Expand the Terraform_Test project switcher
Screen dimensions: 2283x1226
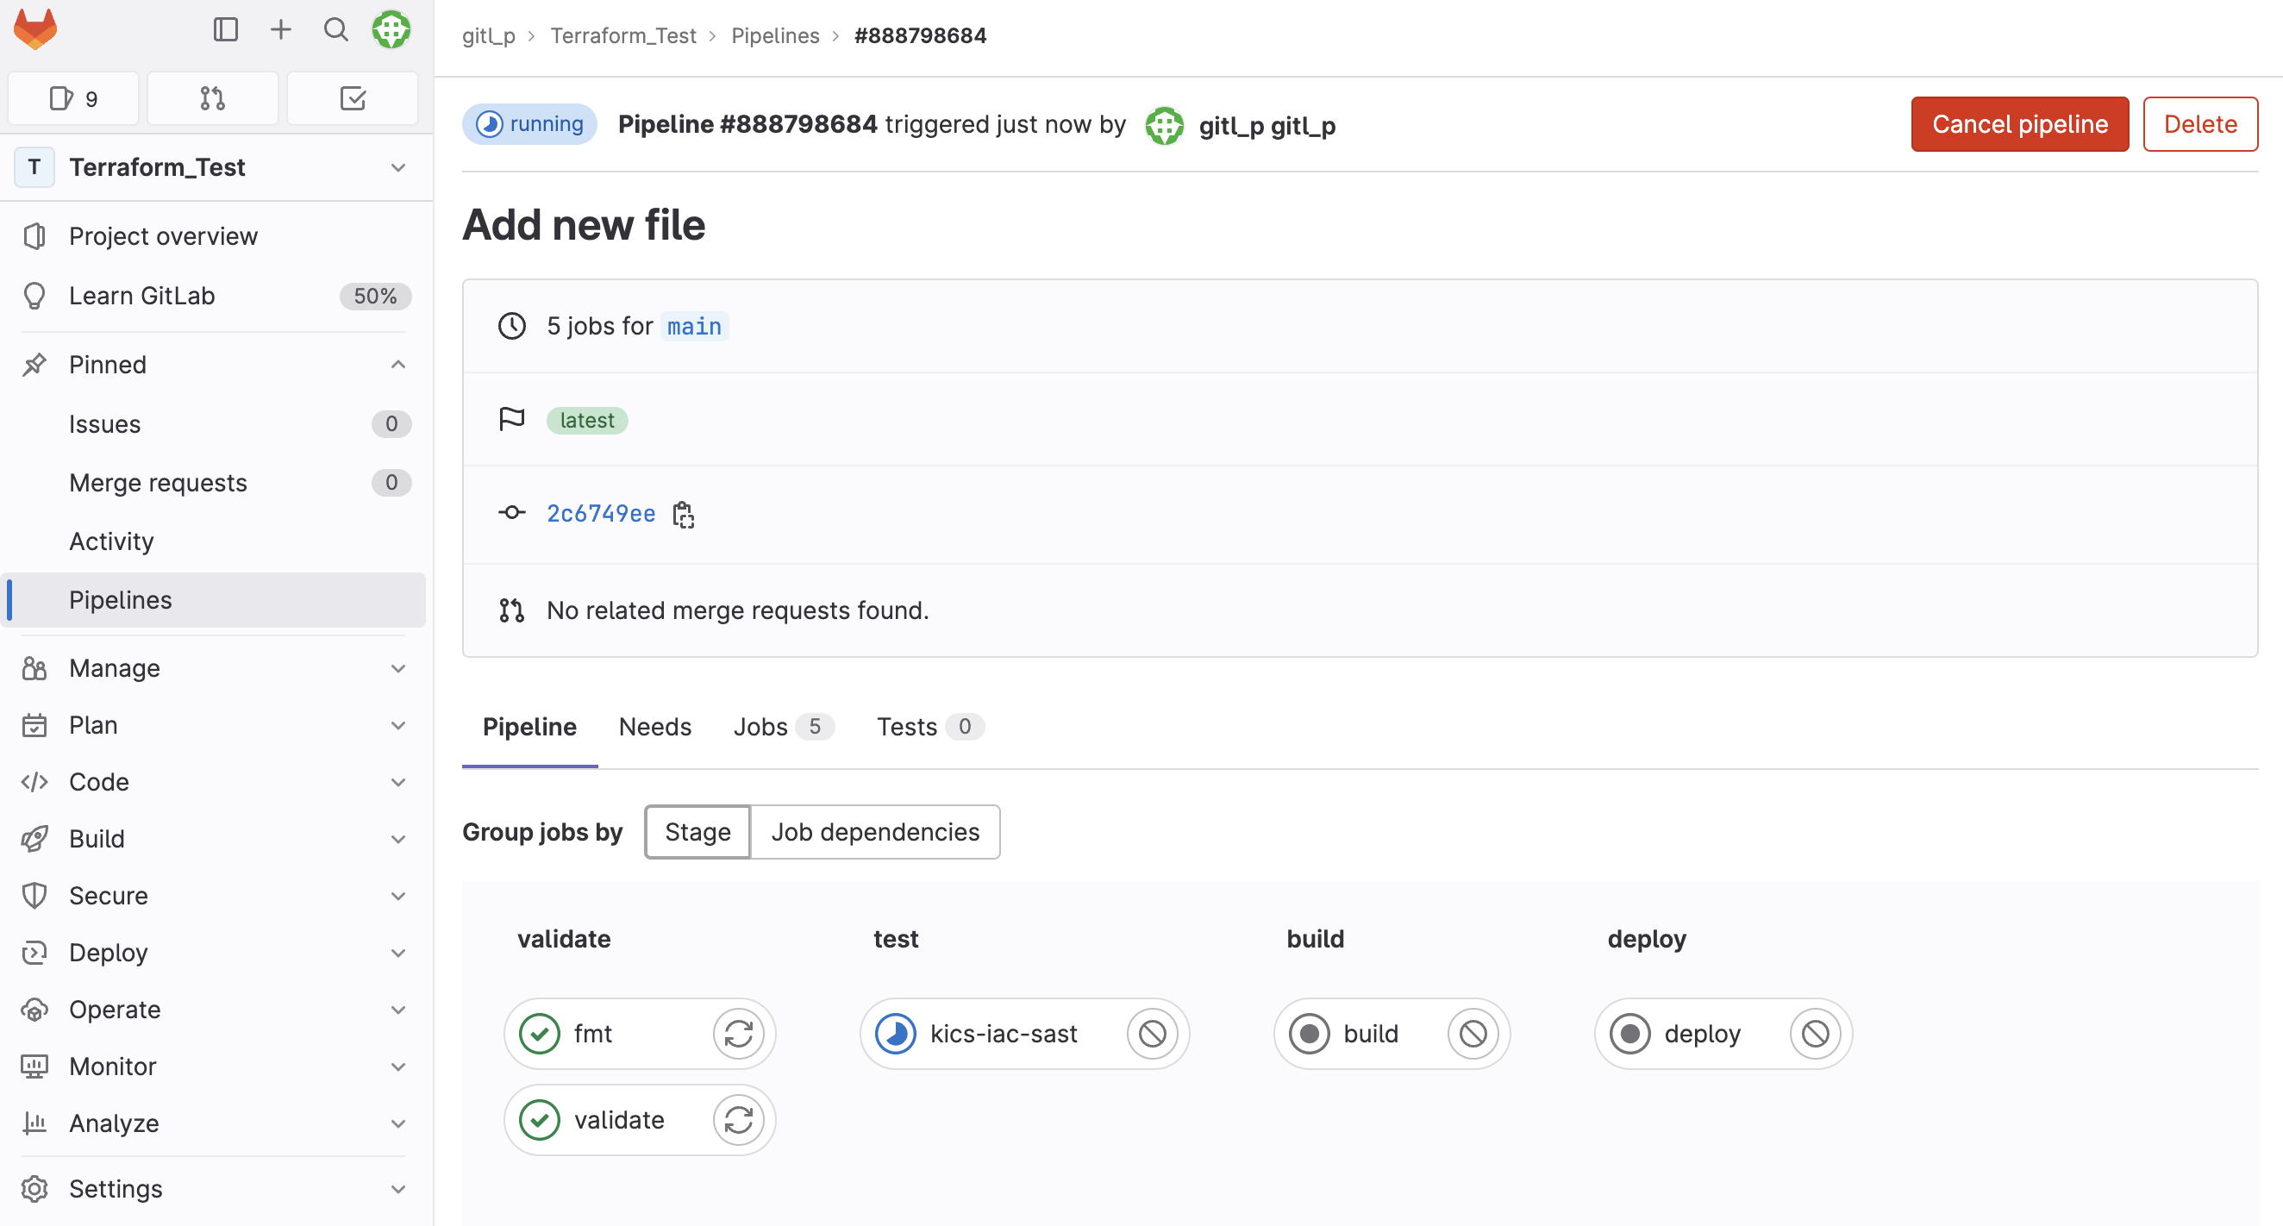[x=398, y=167]
